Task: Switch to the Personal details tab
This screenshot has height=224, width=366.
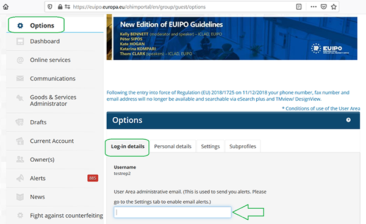Action: click(x=173, y=146)
